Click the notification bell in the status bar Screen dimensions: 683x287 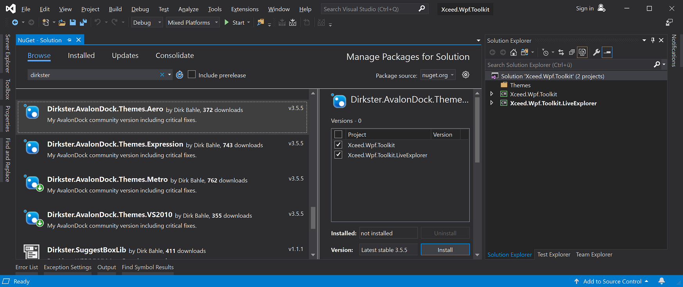(661, 281)
